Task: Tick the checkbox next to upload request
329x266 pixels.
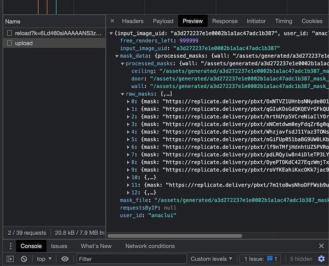Action: pyautogui.click(x=10, y=43)
